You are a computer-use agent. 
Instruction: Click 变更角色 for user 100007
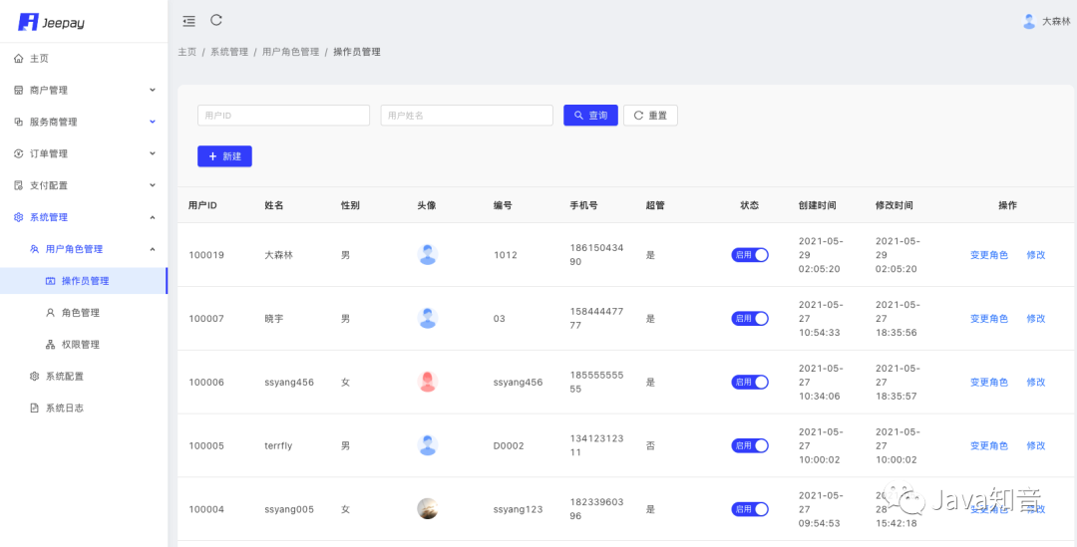[989, 319]
